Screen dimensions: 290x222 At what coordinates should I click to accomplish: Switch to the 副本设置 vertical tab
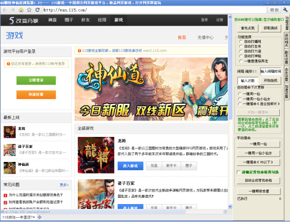(287, 58)
